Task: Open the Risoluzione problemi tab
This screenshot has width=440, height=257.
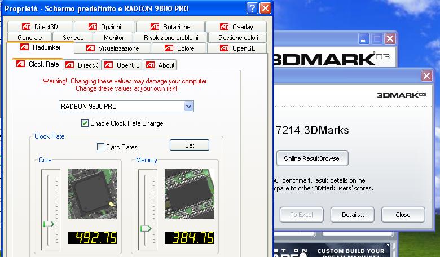Action: click(x=171, y=38)
